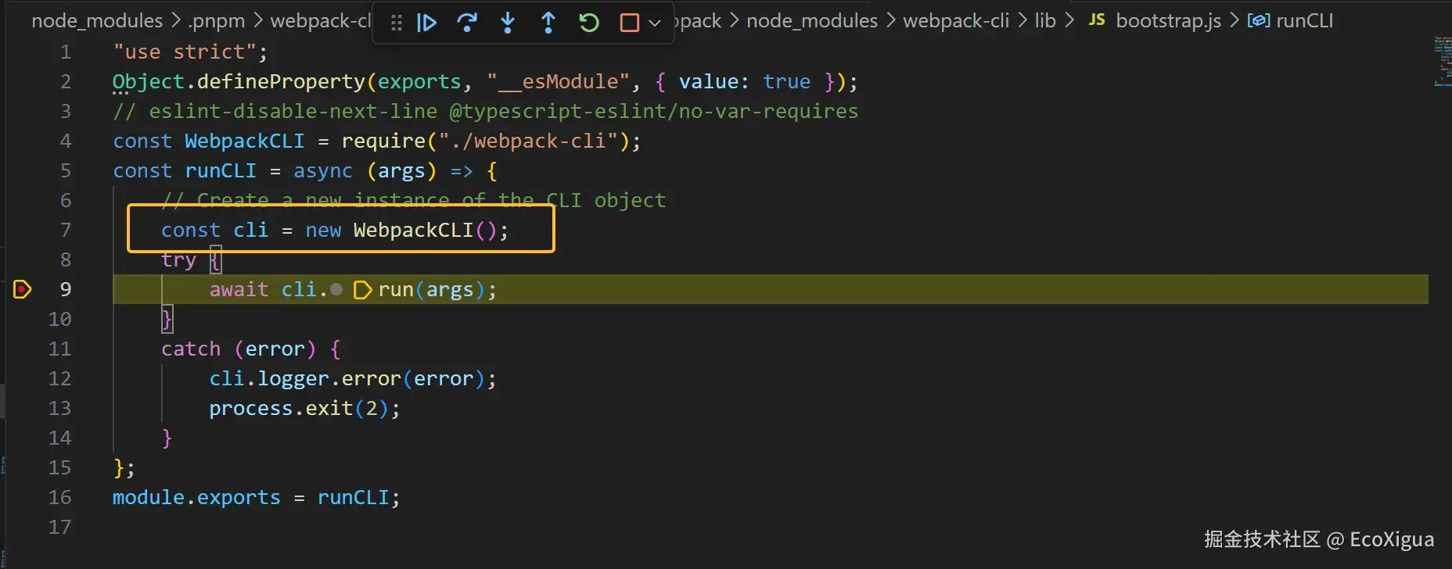Click the debug Stop button

629,23
